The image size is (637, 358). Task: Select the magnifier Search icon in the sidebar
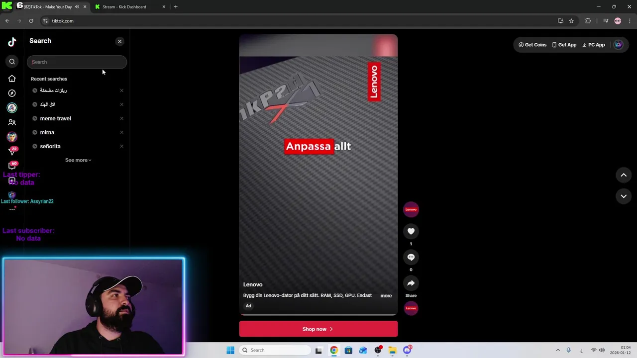tap(12, 62)
